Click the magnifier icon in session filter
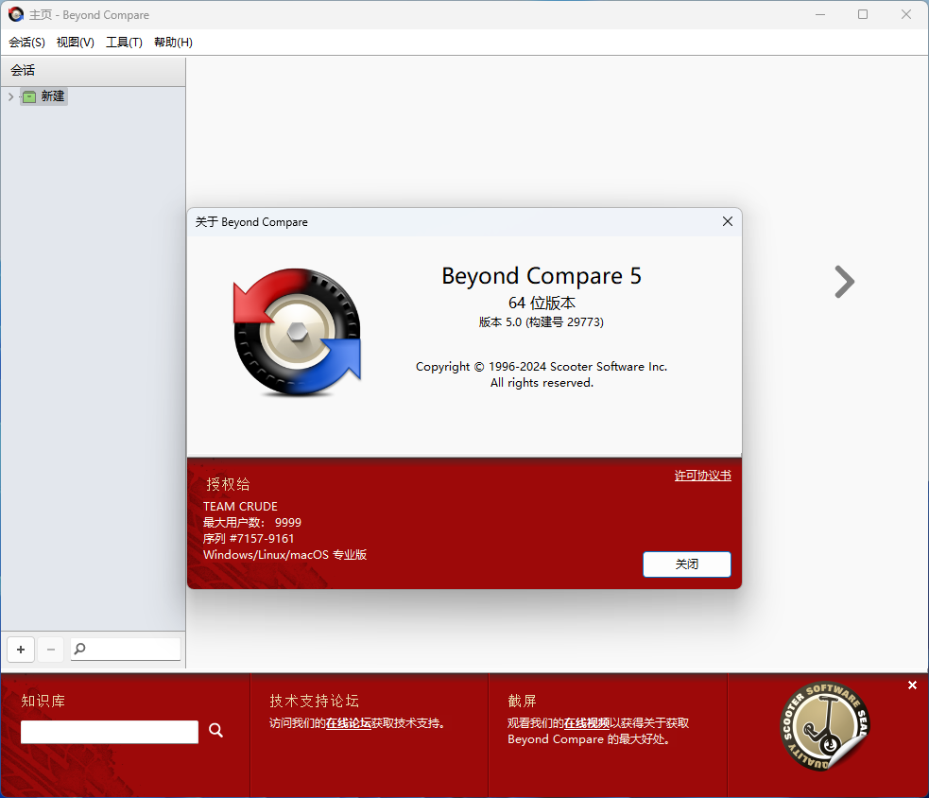 (79, 650)
